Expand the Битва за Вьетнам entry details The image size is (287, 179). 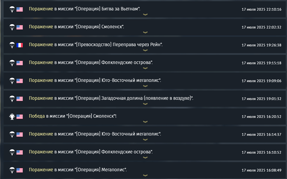click(x=145, y=14)
